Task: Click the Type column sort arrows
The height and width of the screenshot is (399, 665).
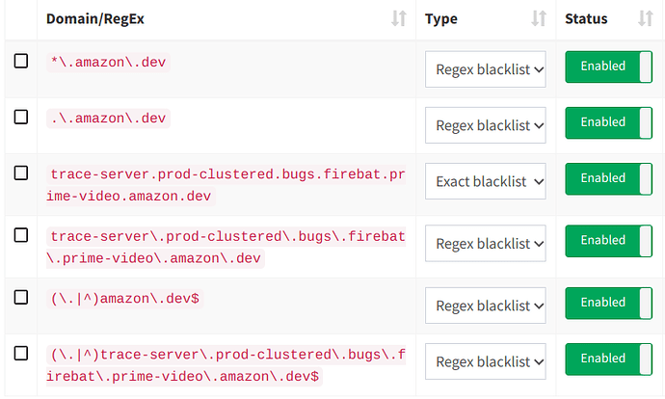Action: (x=539, y=19)
